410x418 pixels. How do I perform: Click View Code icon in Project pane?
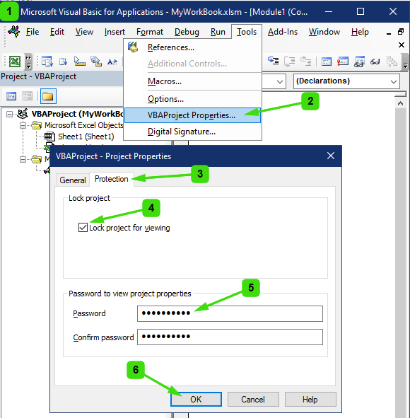point(11,96)
